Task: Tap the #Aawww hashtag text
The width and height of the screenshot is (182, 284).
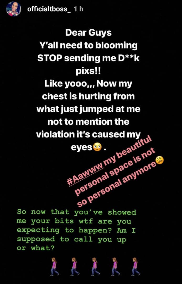Action: pyautogui.click(x=87, y=176)
